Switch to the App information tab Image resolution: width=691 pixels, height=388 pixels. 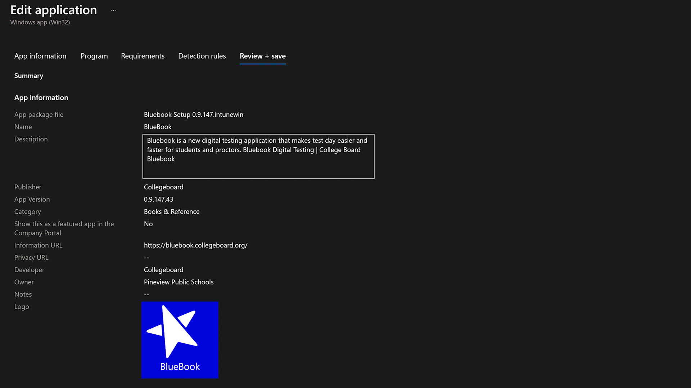[40, 56]
